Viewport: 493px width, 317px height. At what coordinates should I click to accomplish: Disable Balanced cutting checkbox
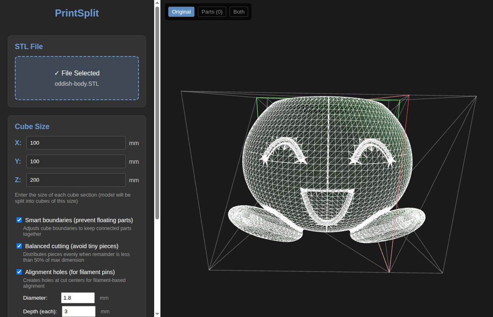[x=19, y=246]
